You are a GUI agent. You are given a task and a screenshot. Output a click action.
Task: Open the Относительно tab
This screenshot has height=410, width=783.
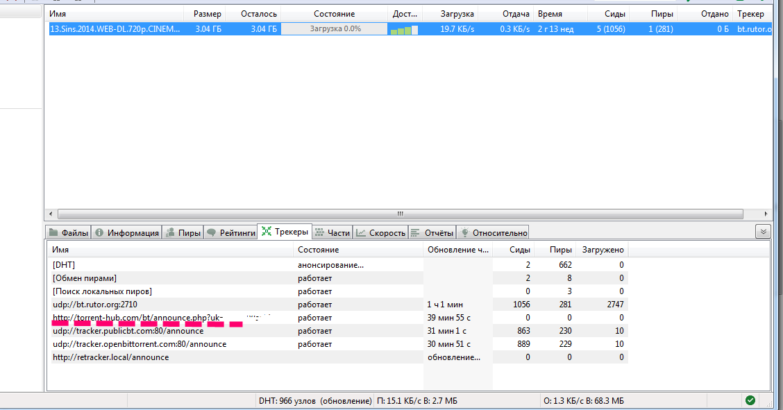(493, 233)
